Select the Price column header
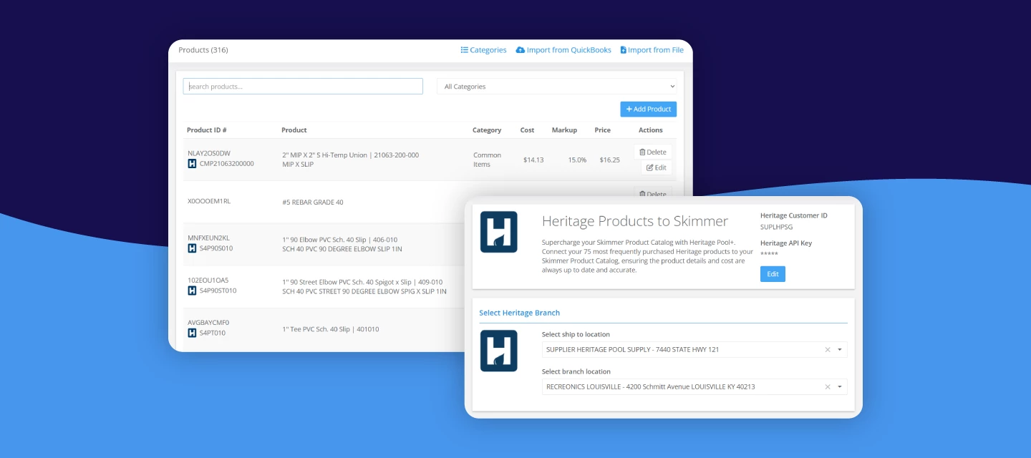Image resolution: width=1031 pixels, height=458 pixels. click(x=603, y=130)
